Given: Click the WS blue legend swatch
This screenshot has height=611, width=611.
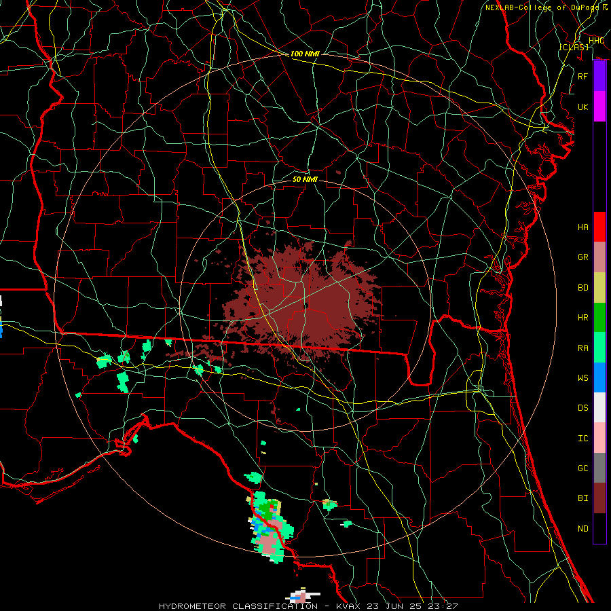Looking at the screenshot, I should [x=599, y=377].
